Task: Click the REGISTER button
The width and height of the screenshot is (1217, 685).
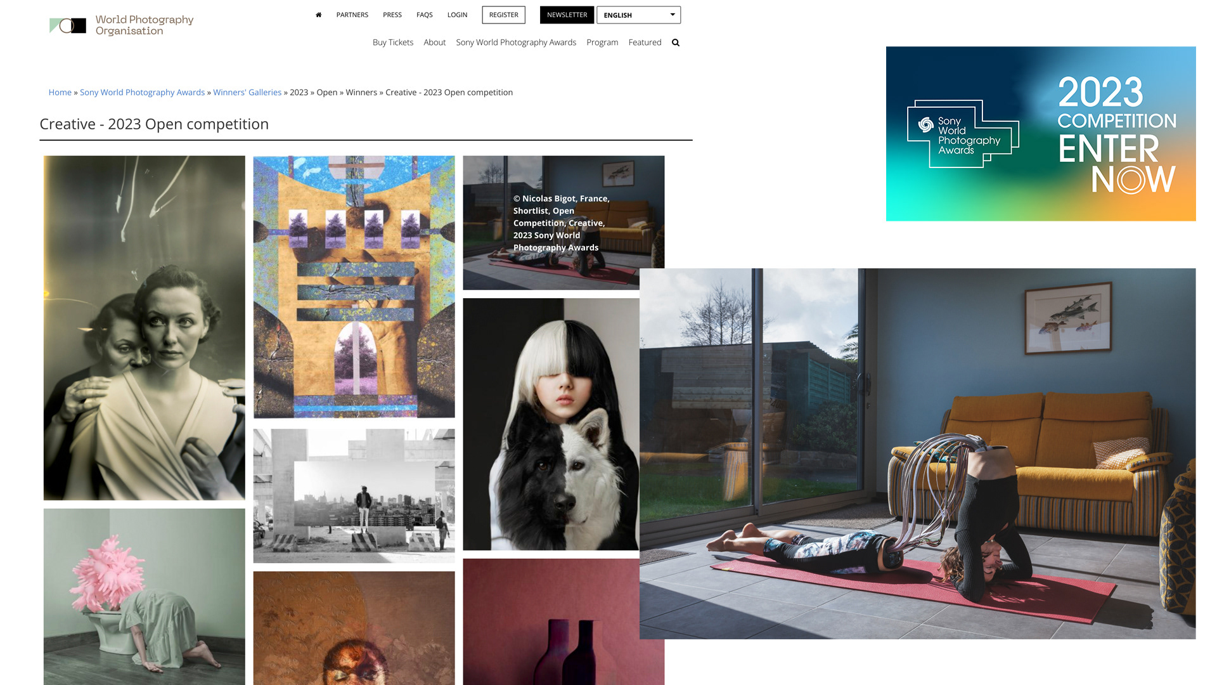Action: (x=503, y=15)
